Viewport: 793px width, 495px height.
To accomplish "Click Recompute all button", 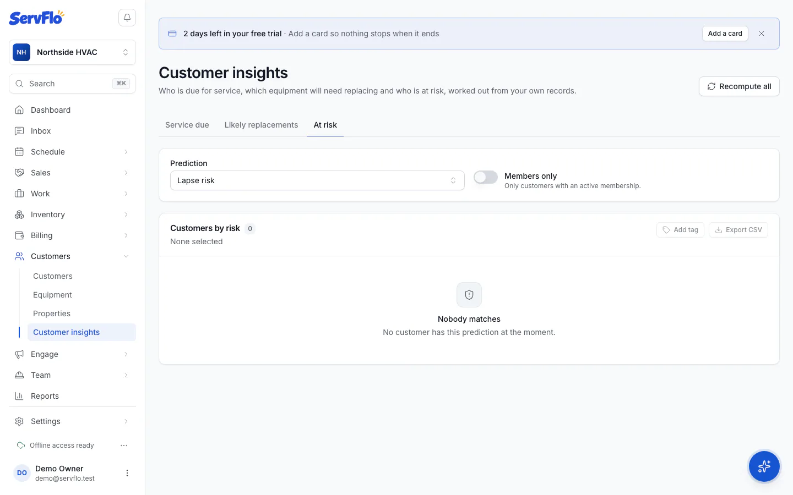I will (x=739, y=86).
